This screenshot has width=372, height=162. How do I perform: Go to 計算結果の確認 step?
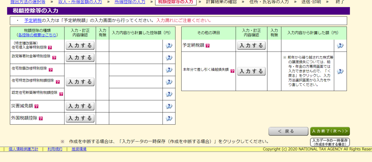click(221, 2)
